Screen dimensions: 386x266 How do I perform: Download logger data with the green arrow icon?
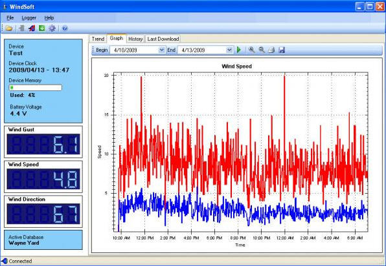point(42,28)
